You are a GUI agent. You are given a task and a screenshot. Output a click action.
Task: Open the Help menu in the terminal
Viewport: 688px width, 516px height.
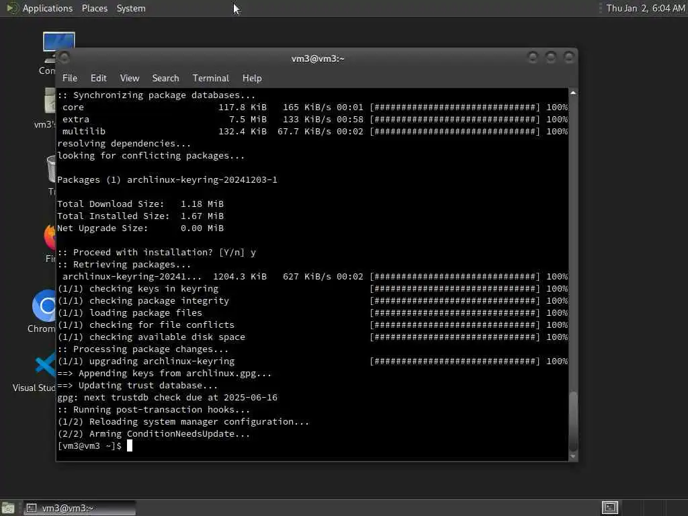point(252,78)
